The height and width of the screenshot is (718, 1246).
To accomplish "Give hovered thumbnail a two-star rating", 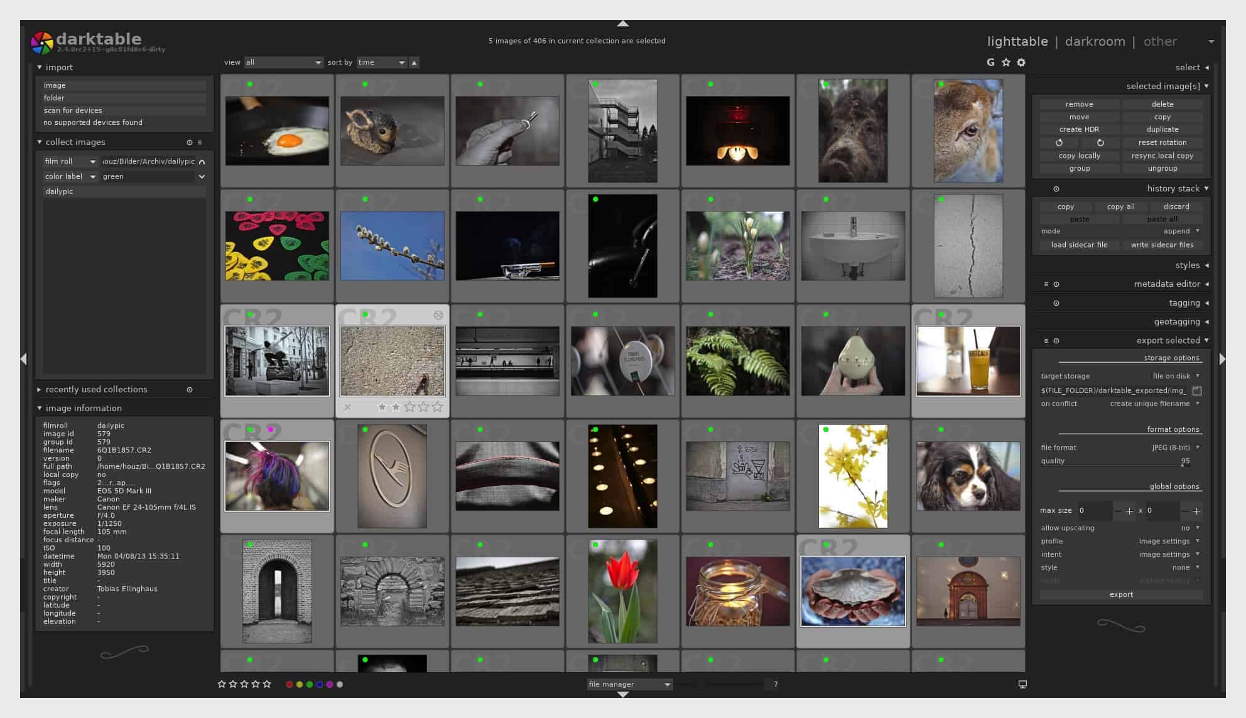I will [396, 407].
